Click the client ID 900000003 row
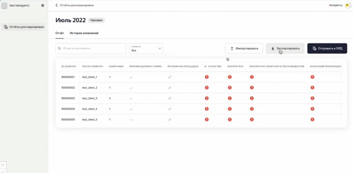 click(68, 98)
